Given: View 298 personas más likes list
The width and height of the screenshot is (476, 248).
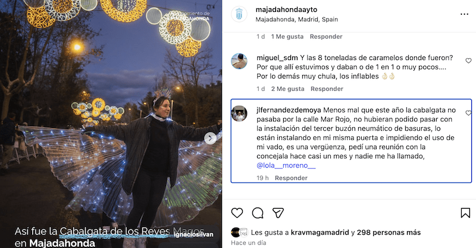Looking at the screenshot, I should click(x=389, y=233).
